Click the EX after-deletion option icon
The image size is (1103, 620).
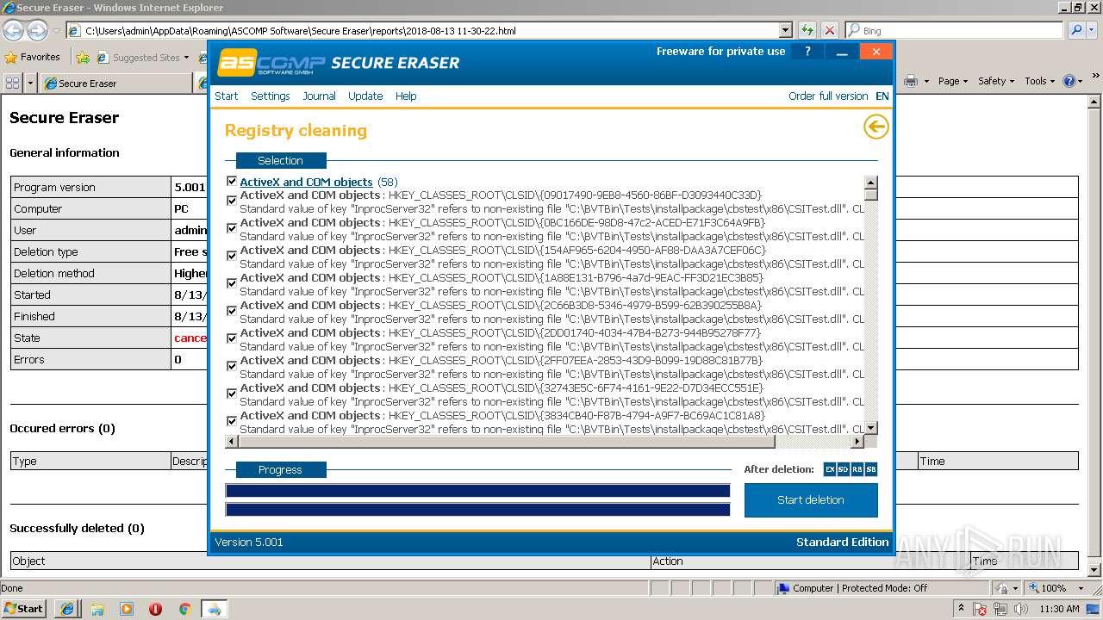tap(830, 469)
